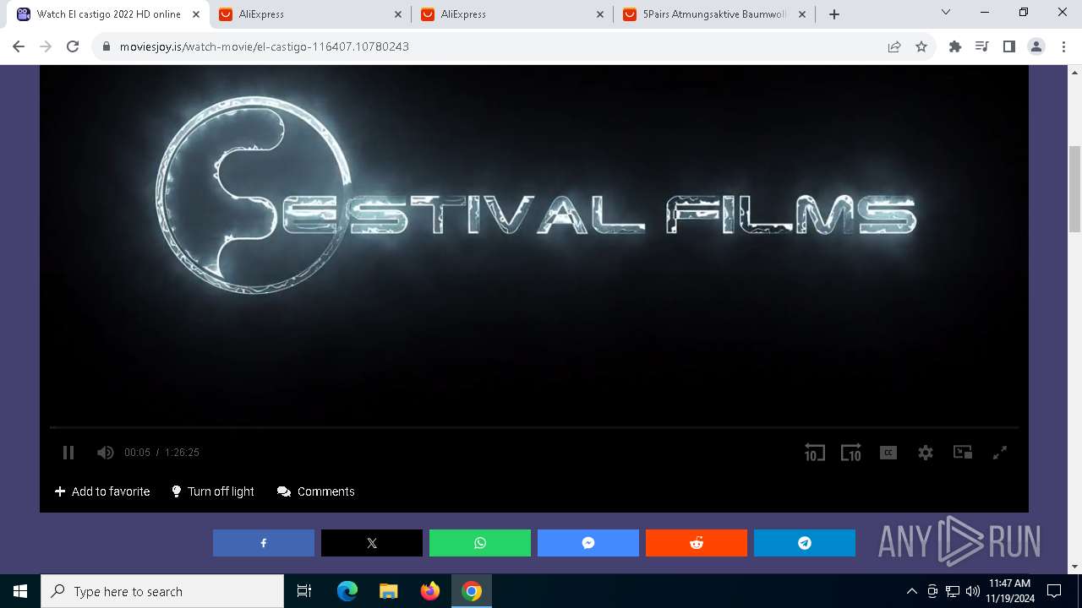Open Chrome extensions menu
Viewport: 1082px width, 608px height.
click(955, 46)
